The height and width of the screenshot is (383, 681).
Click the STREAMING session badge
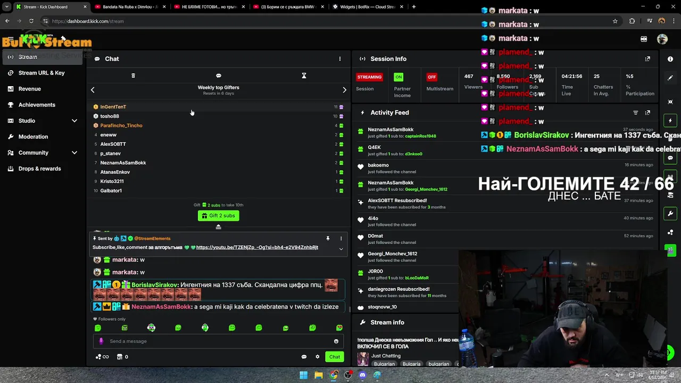369,77
